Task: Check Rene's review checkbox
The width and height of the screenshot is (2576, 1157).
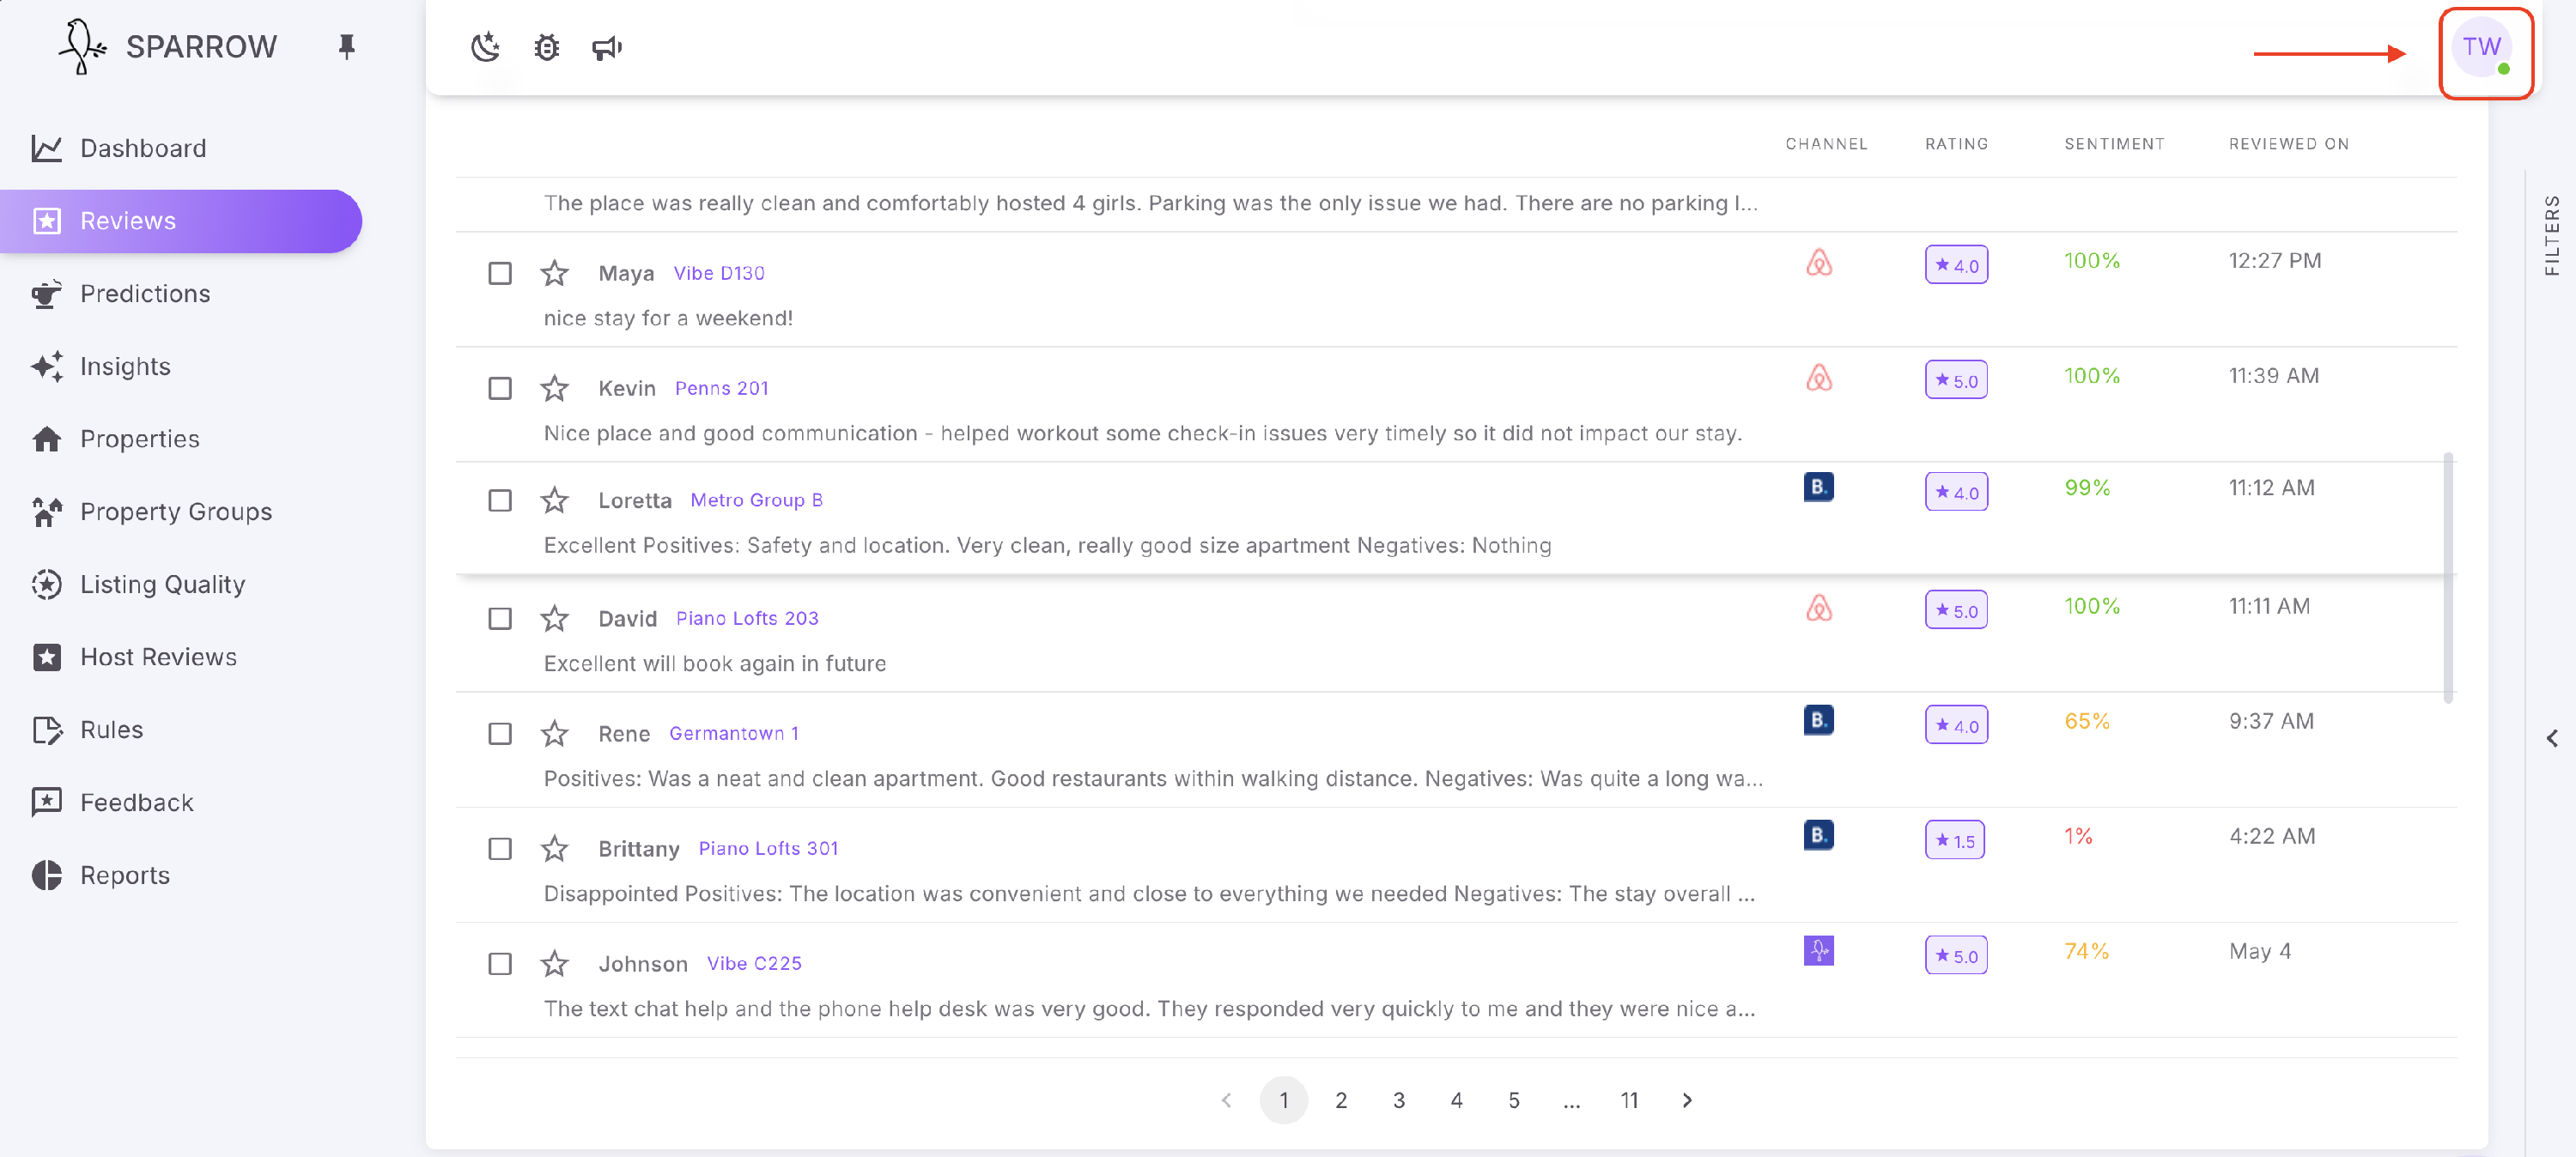Action: [x=500, y=734]
